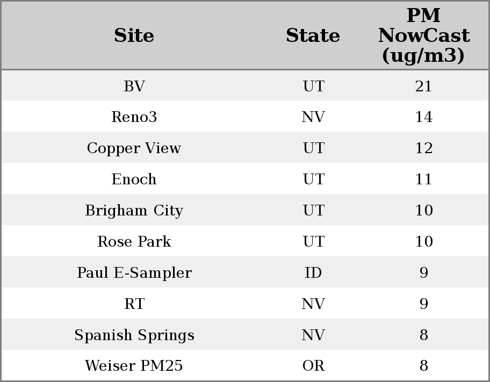
Task: Select the NowCast value 21
Action: [x=424, y=87]
